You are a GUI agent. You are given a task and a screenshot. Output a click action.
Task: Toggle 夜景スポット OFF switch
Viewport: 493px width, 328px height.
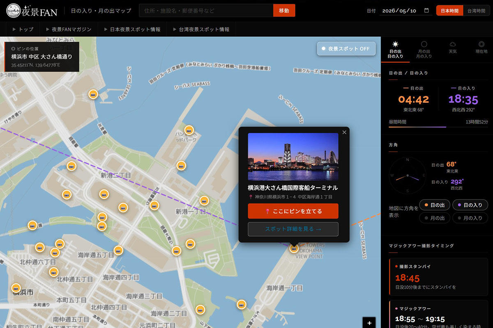tap(346, 48)
